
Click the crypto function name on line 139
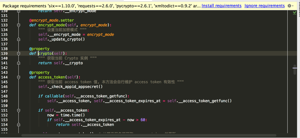coord(45,53)
